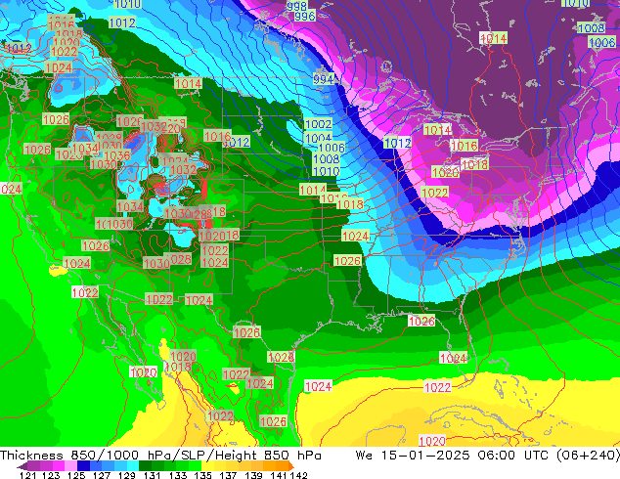This screenshot has height=479, width=620.
Task: Click the purple arrow tip at the legend's left end
Action: (x=22, y=465)
